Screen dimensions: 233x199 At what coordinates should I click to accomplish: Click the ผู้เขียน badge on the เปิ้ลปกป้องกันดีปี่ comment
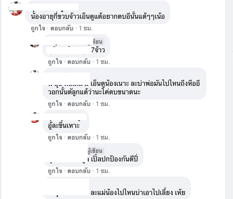95,151
